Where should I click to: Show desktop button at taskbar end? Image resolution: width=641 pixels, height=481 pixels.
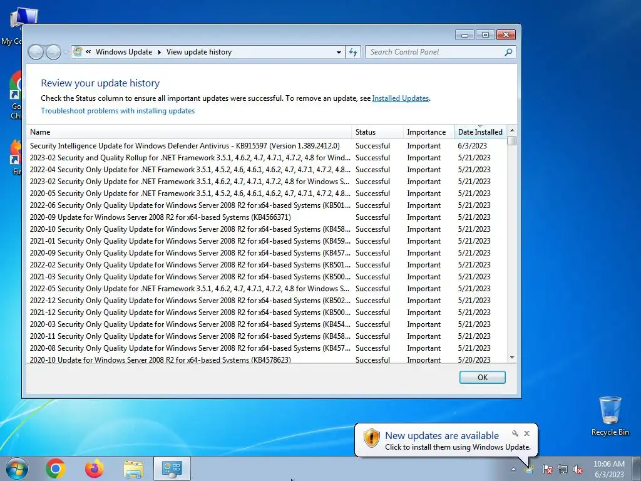click(x=636, y=468)
